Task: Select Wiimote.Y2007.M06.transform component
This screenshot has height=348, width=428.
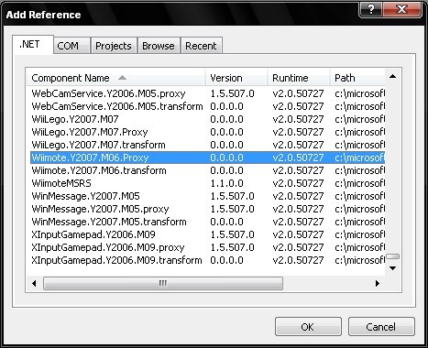Action: pyautogui.click(x=207, y=170)
